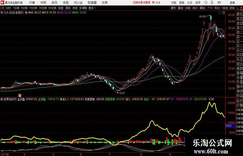243x156 pixels.
Task: Switch to 15分钟 period tab
Action: tap(33, 8)
